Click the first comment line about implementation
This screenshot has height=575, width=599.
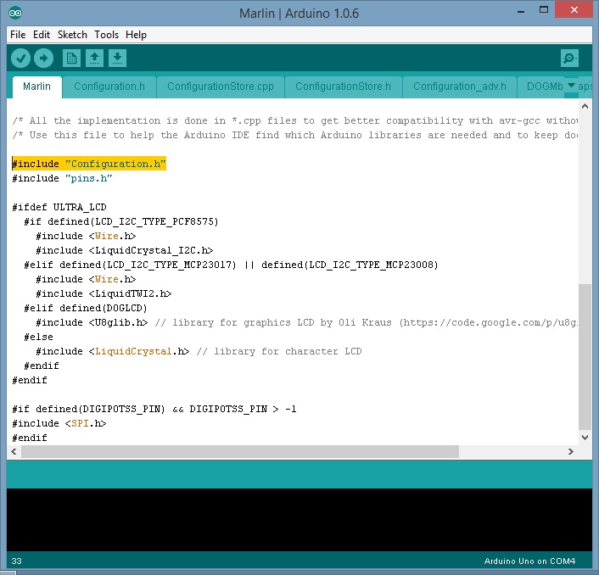pos(294,120)
